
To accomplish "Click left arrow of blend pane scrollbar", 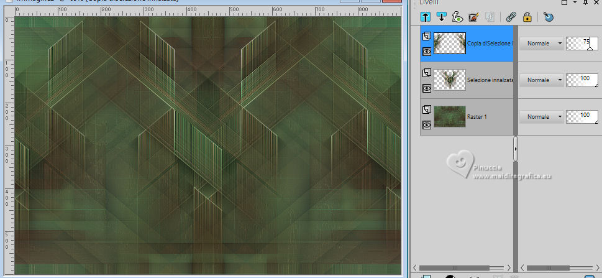I will coord(523,267).
